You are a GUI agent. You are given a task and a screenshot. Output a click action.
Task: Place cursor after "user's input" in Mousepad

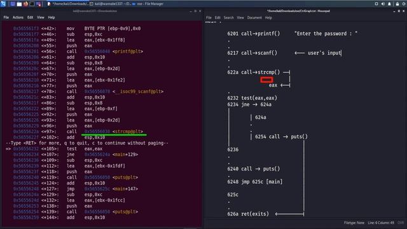[341, 53]
